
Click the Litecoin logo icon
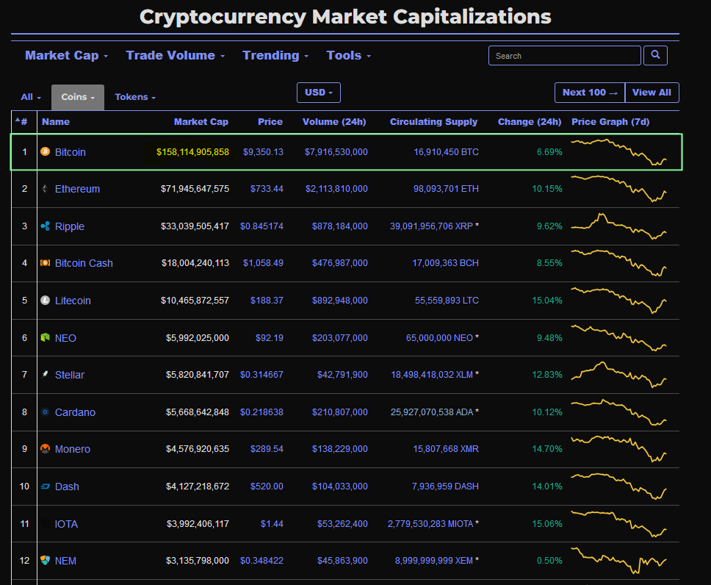46,301
